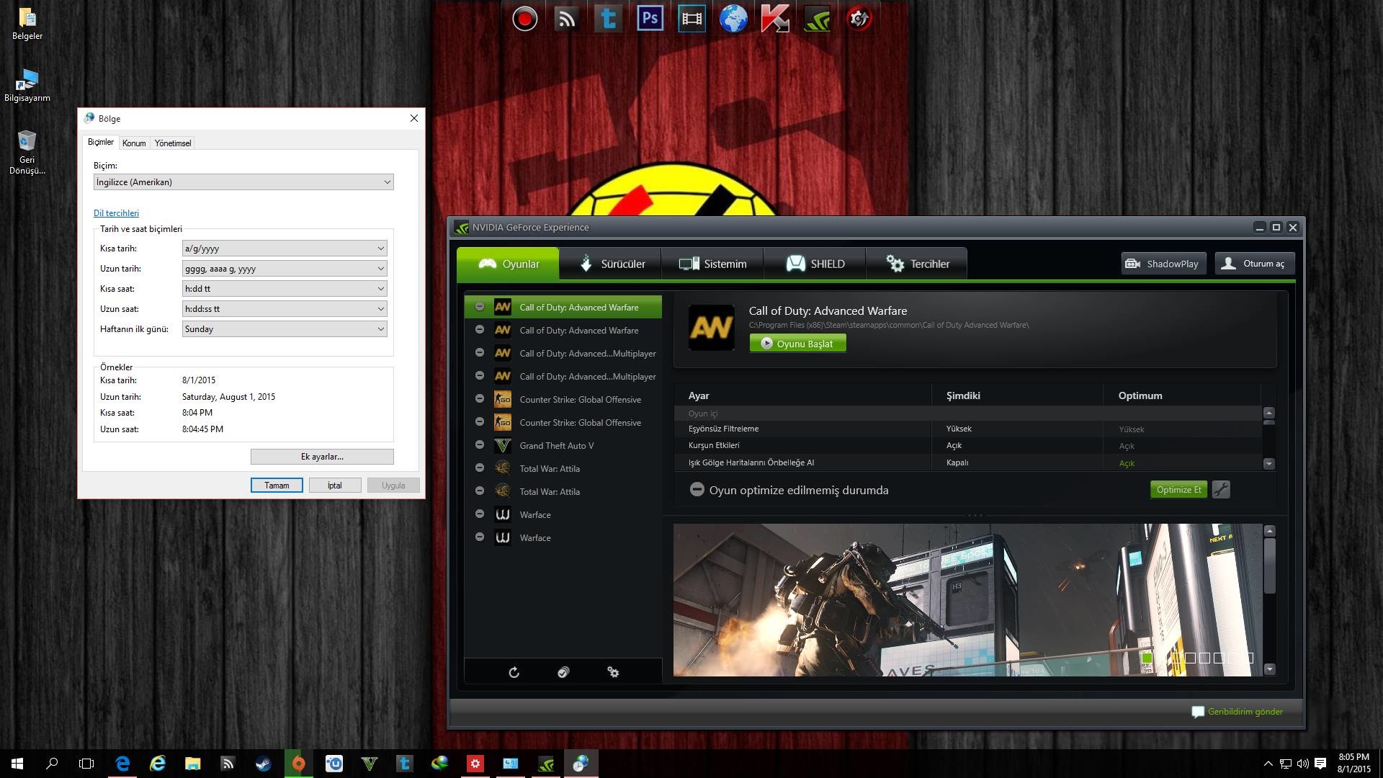Open Ek ayarlar additional settings
The height and width of the screenshot is (778, 1383).
point(322,457)
